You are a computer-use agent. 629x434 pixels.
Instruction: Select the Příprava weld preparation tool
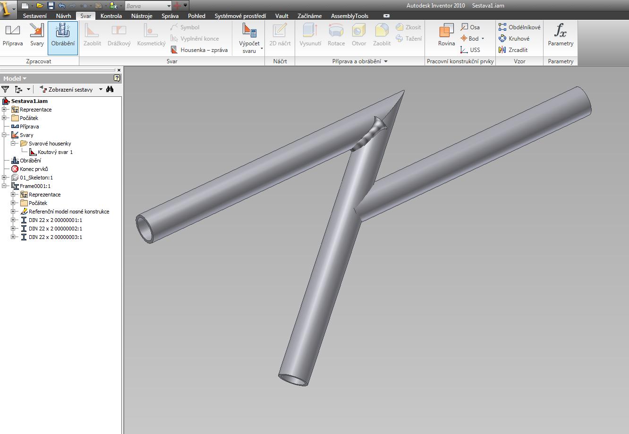12,36
